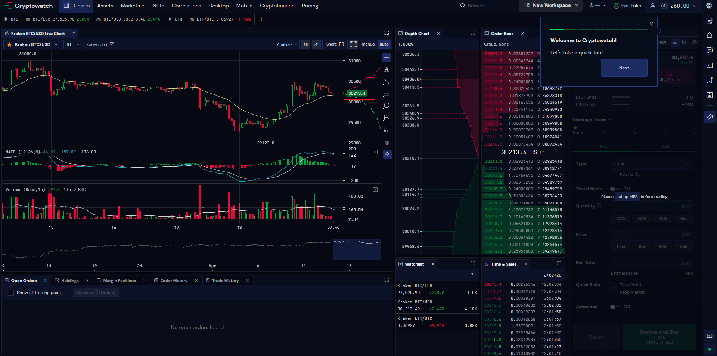The image size is (717, 356).
Task: Click the Leverage slider handle
Action: pos(575,128)
